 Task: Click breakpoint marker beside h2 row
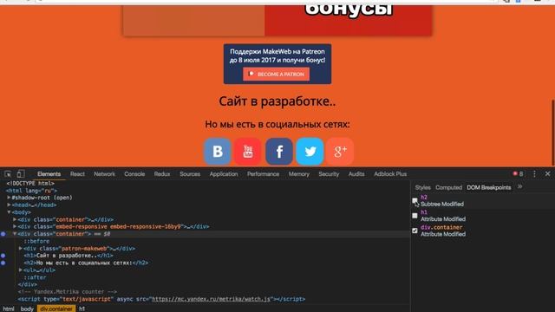[3, 263]
